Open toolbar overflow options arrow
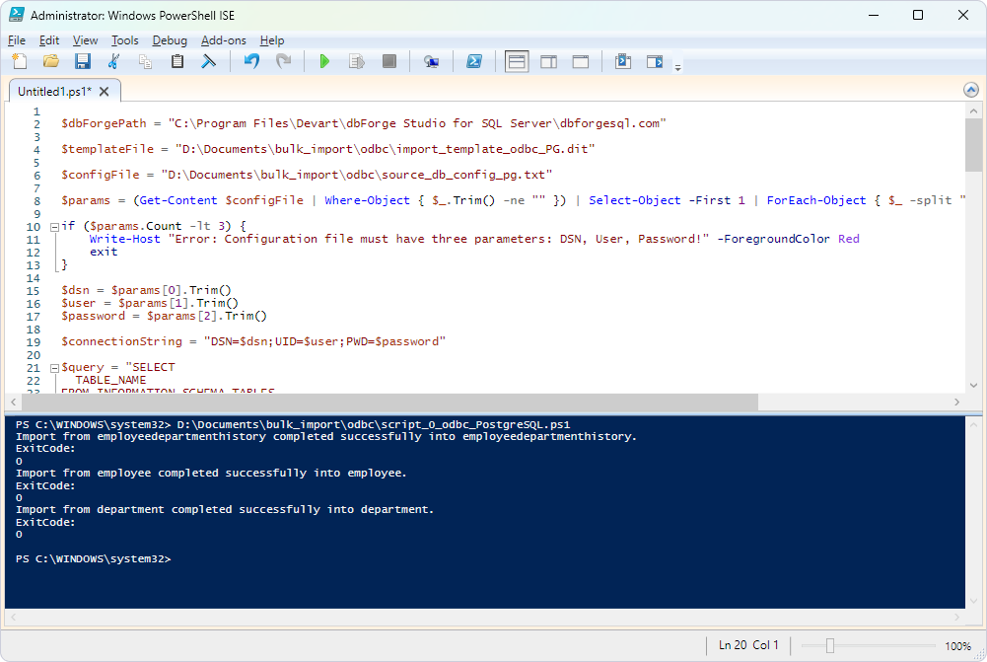The width and height of the screenshot is (987, 662). point(678,67)
